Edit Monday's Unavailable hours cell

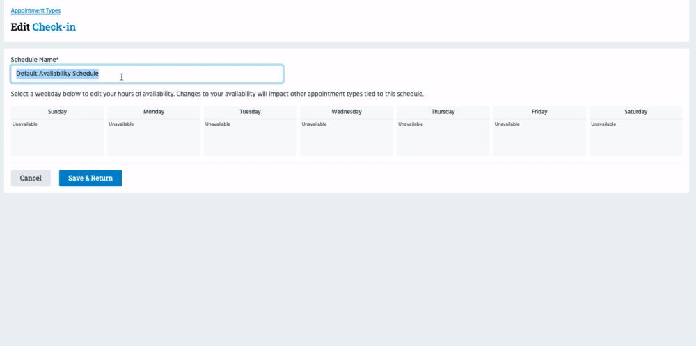[154, 137]
